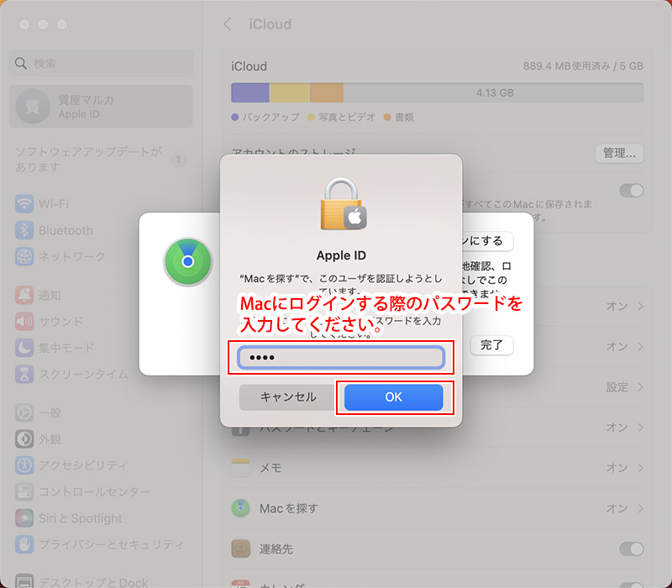Toggle the switch below 管理 button
Screen dimensions: 672x588
coord(631,191)
